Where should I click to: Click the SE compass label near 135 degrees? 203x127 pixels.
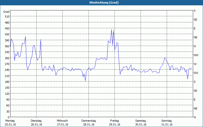(x=195, y=91)
